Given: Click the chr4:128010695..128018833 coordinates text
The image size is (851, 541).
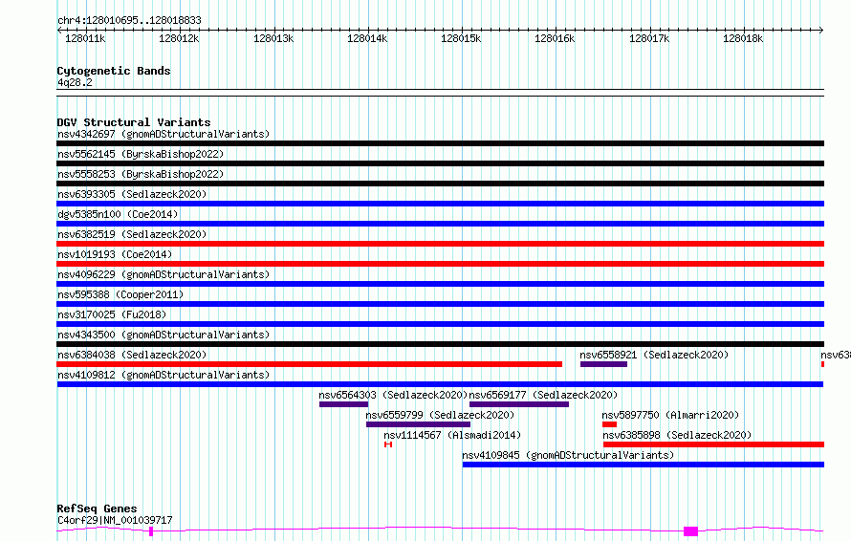Looking at the screenshot, I should [x=129, y=21].
